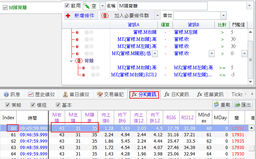Click the condition list scrollbar up arrow
This screenshot has width=256, height=159.
[250, 32]
